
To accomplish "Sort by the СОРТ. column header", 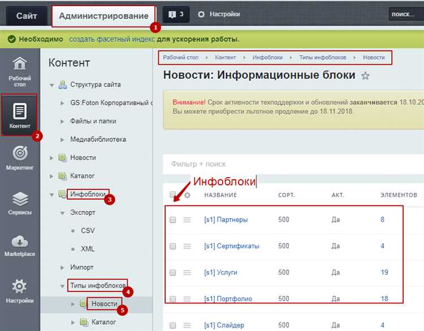I will (287, 195).
